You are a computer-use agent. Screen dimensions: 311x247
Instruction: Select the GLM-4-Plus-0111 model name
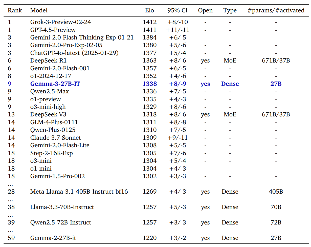pos(54,122)
